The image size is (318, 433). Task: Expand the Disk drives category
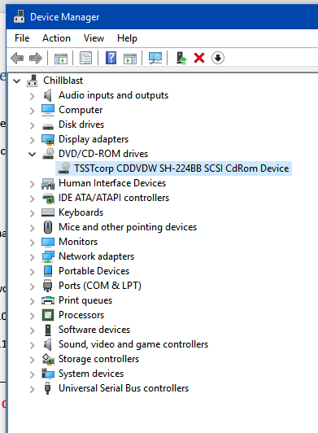[32, 125]
